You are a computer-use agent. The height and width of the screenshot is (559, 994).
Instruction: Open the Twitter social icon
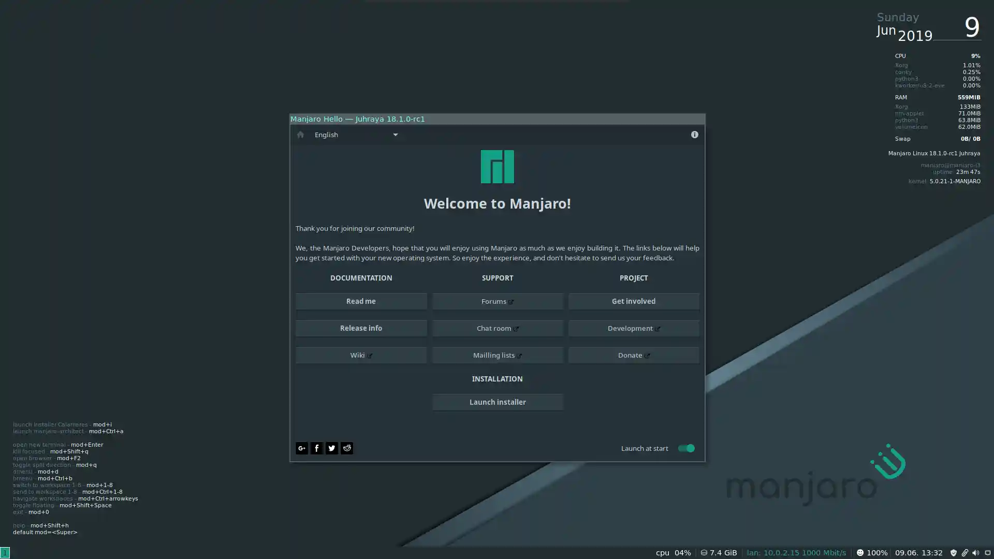click(332, 448)
